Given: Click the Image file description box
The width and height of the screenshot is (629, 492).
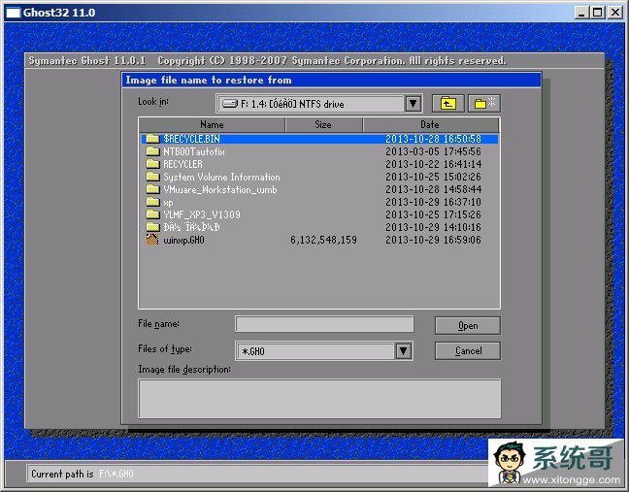Looking at the screenshot, I should (x=319, y=399).
